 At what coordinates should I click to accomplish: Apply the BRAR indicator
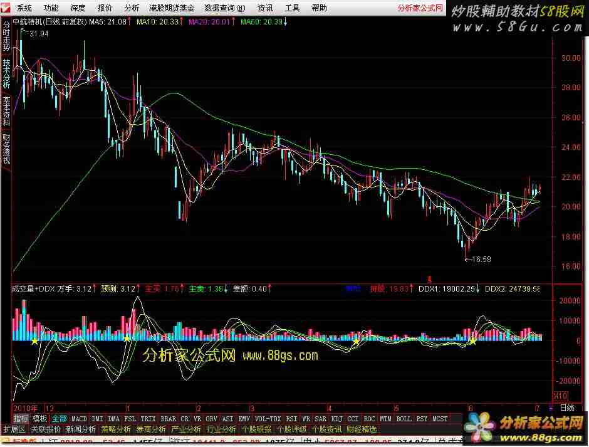168,418
